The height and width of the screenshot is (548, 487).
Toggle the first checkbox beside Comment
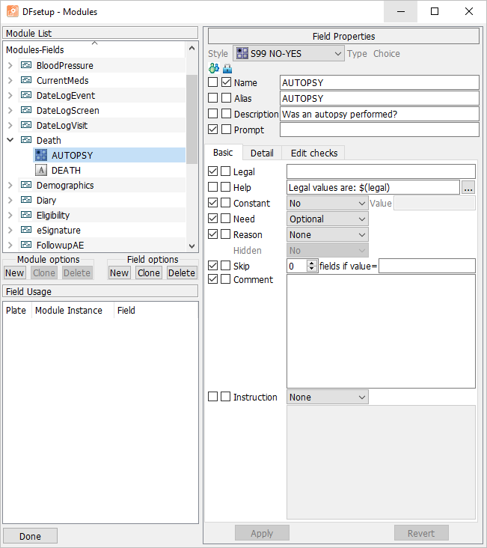pos(212,279)
